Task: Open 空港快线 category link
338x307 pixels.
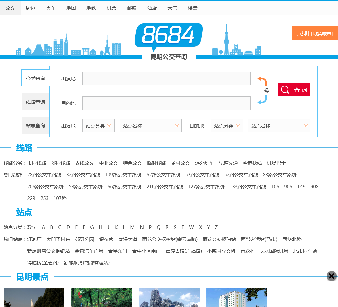Action: click(x=252, y=163)
